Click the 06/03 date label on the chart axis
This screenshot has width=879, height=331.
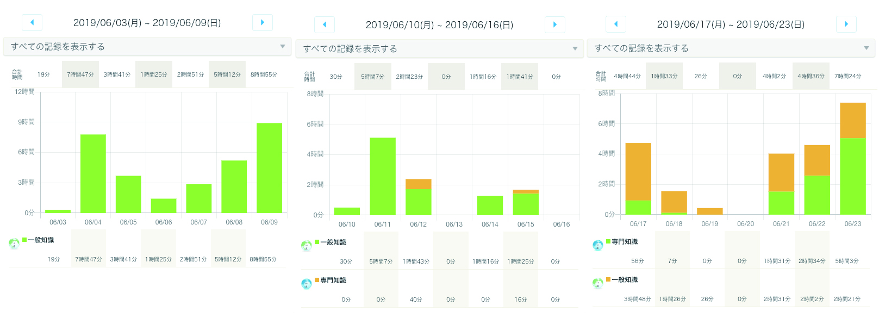pyautogui.click(x=58, y=222)
